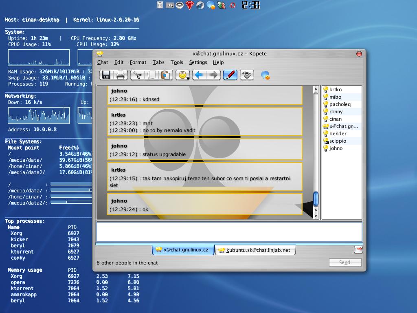The width and height of the screenshot is (417, 313).
Task: Click the chat scrollbar thumb
Action: point(316,199)
